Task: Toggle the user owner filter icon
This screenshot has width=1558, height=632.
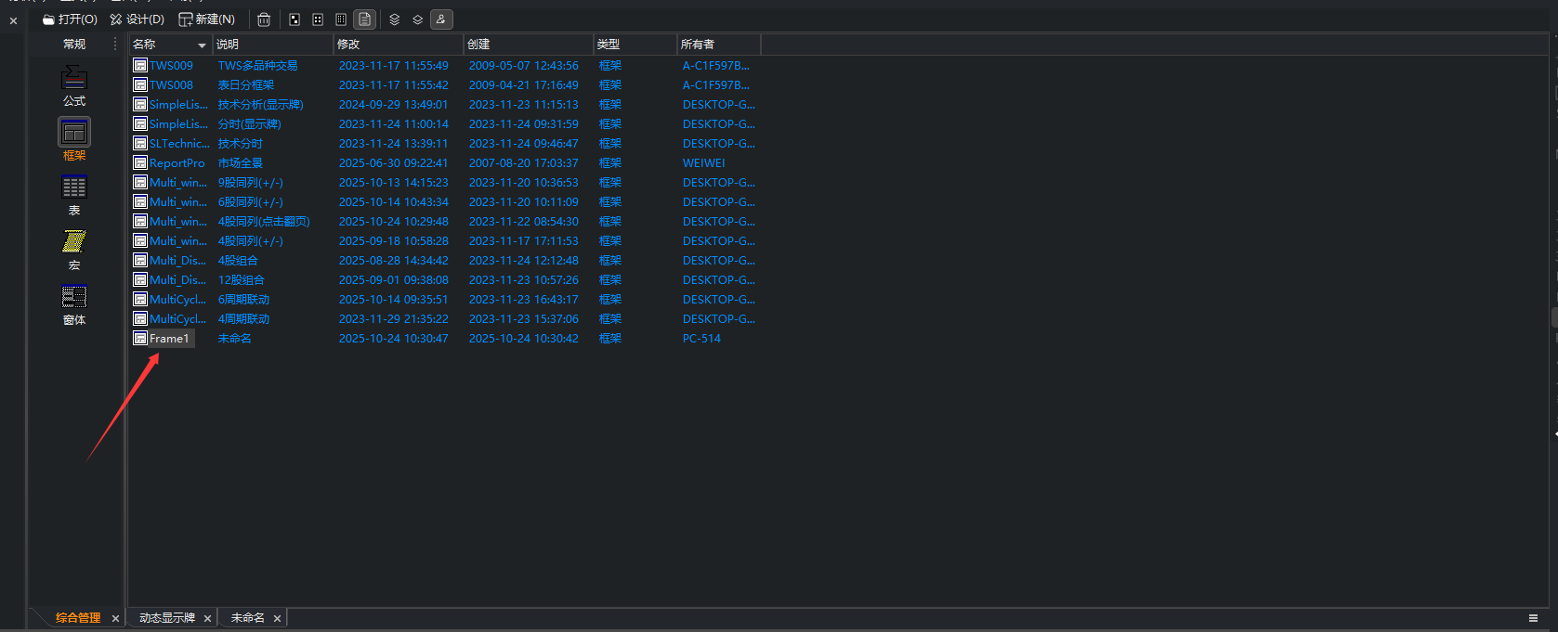Action: 441,19
